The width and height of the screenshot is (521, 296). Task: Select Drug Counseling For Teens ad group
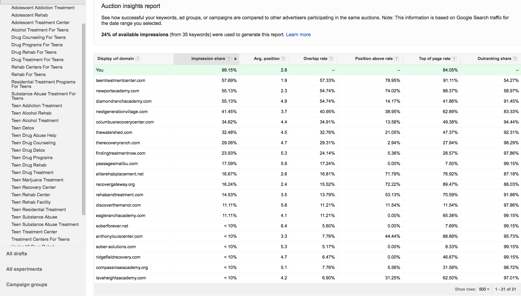(x=39, y=37)
